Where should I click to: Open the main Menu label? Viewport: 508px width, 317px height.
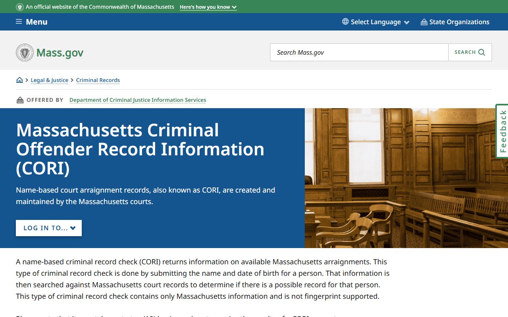[x=37, y=22]
